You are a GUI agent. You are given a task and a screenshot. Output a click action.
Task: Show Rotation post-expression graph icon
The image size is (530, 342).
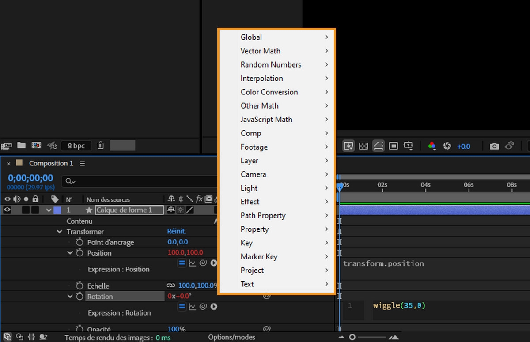[193, 306]
